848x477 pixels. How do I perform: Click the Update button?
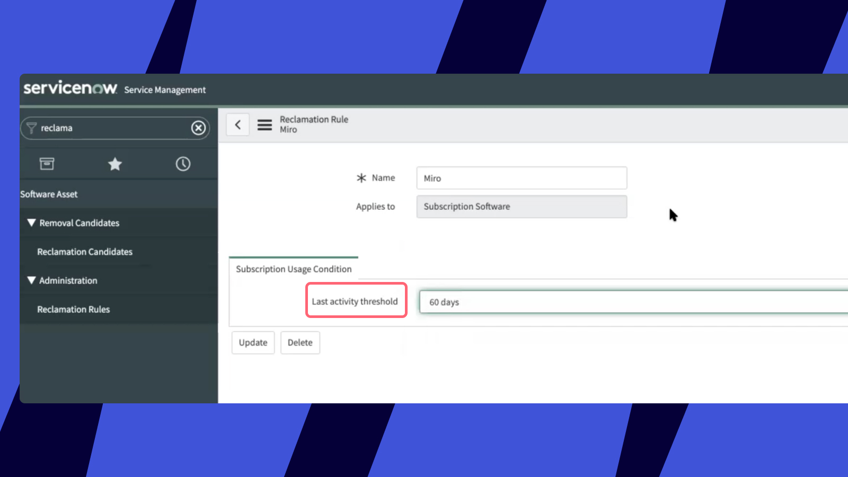point(253,342)
